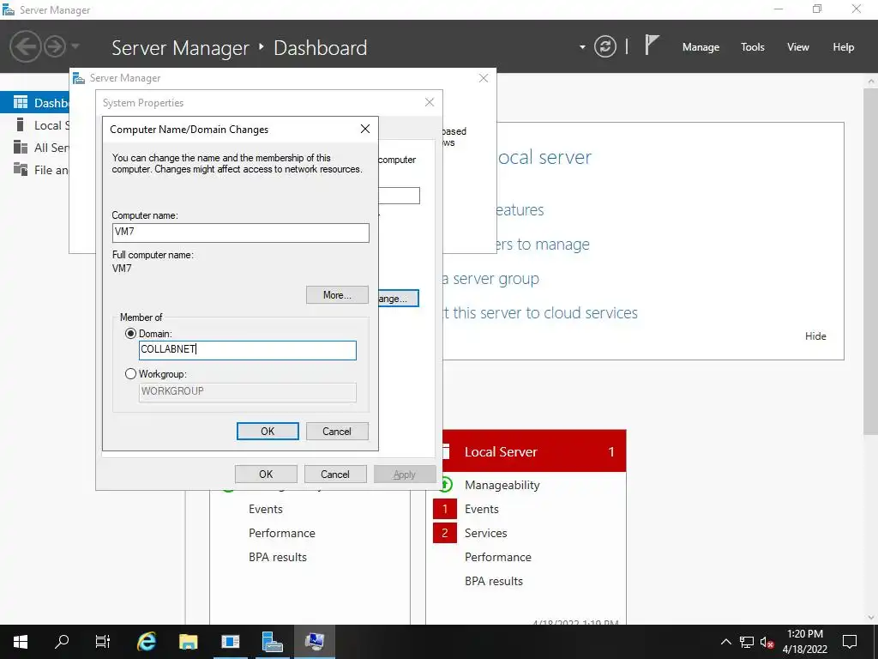This screenshot has width=878, height=659.
Task: Click red Events count badge showing 1
Action: coord(445,509)
